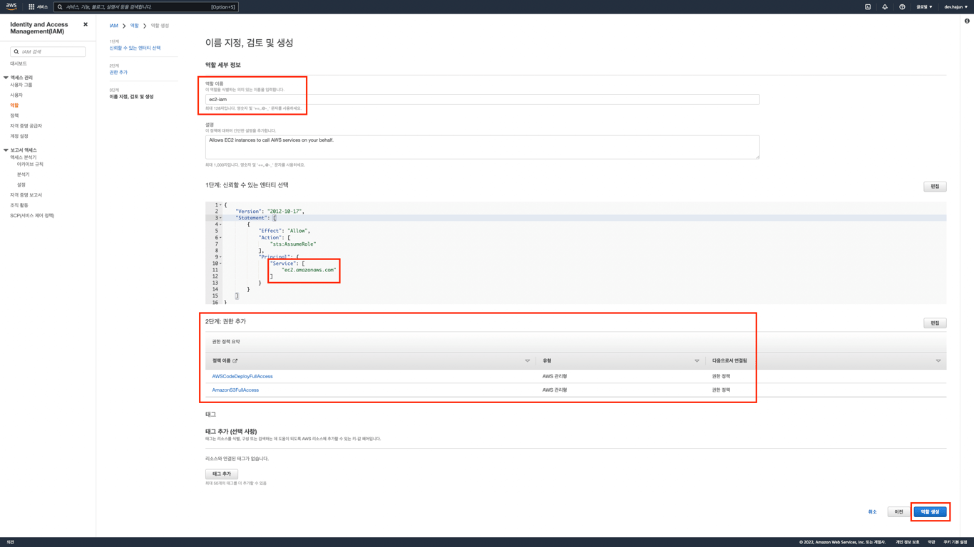Open 자격 증명 공급자 in the sidebar
Screen dimensions: 974x547
(26, 126)
